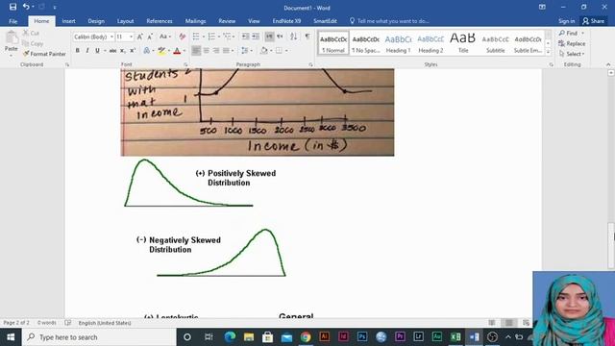Toggle the show paragraph marks pilcrow
This screenshot has height=346, width=615.
[307, 37]
